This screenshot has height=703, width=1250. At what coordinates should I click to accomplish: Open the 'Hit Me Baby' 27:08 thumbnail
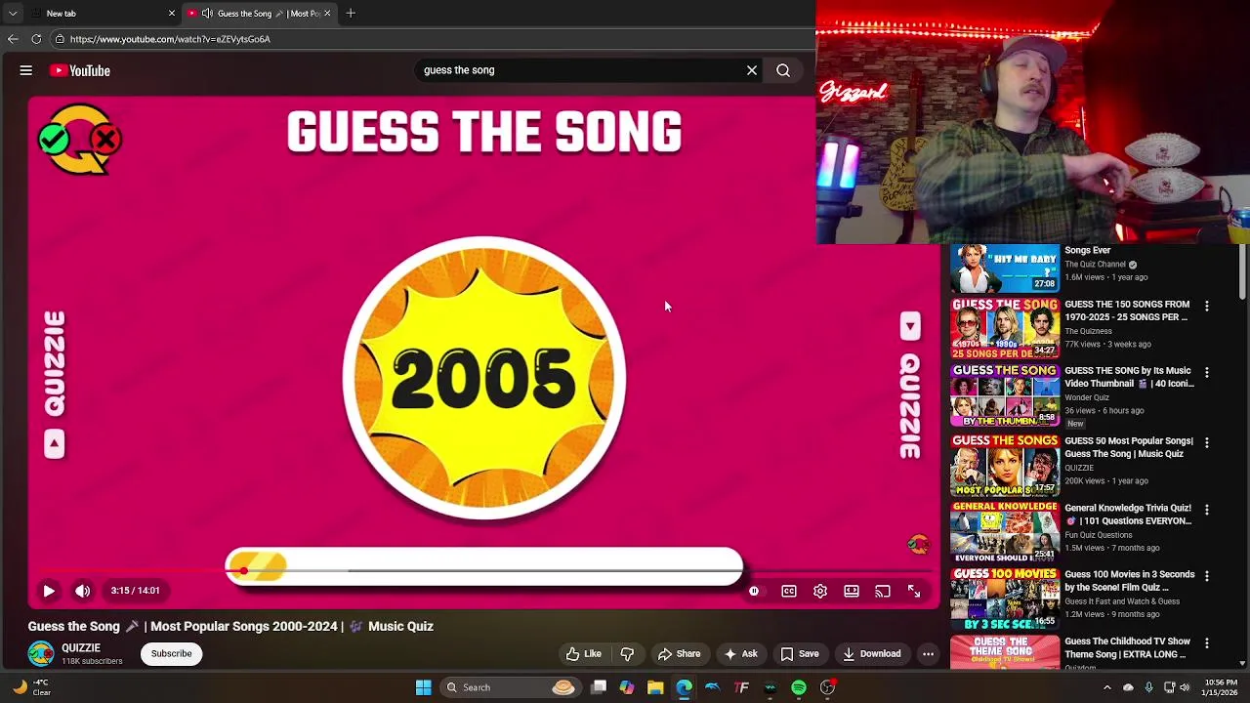1005,269
